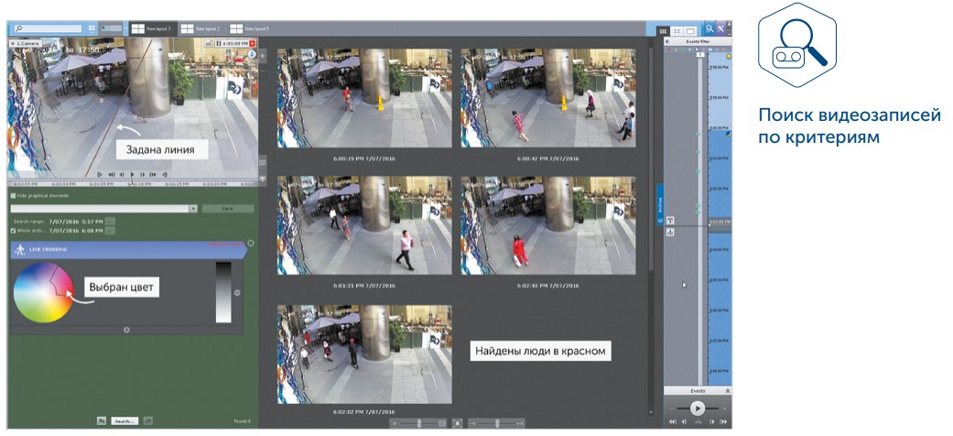Toggle the Whole archive checkbox
Viewport: 953px width, 436px height.
tap(14, 231)
